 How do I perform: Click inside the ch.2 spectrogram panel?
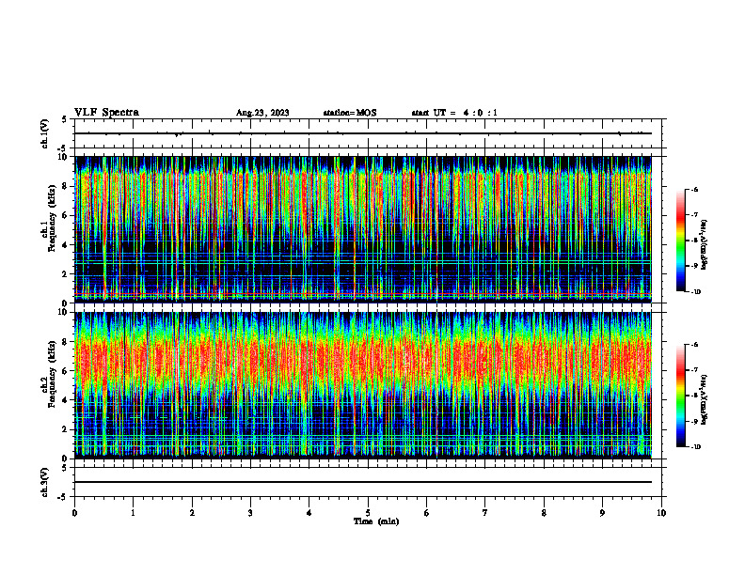click(363, 385)
